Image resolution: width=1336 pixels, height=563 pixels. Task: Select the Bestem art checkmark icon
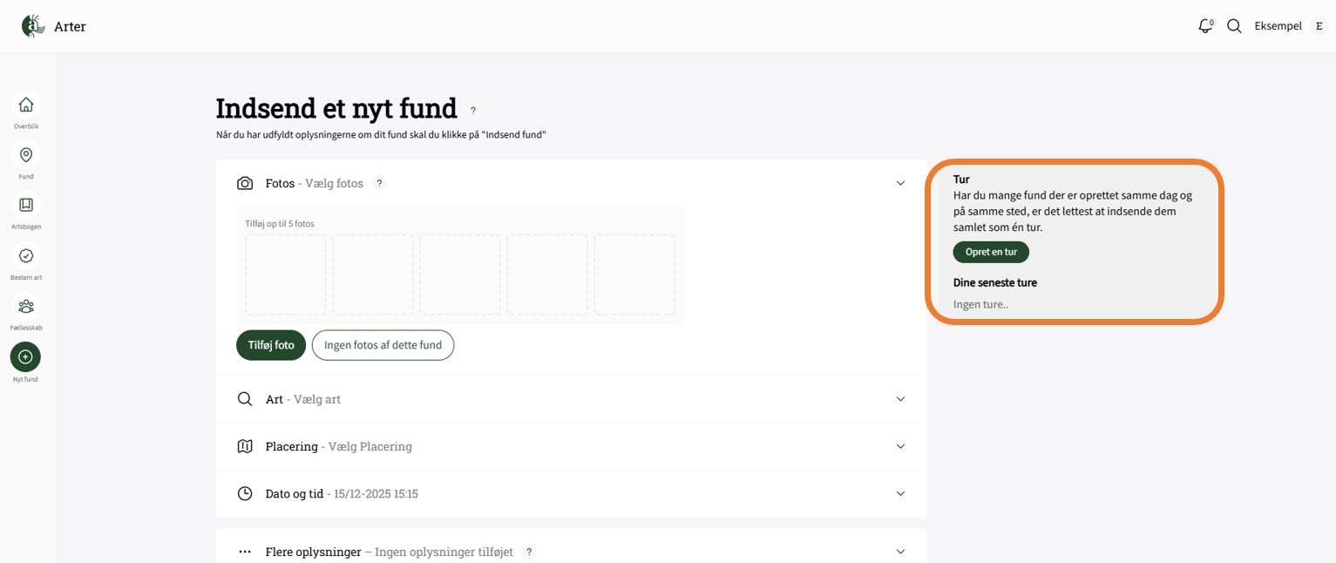tap(26, 255)
